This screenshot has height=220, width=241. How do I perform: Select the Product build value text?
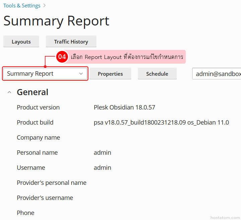[161, 123]
